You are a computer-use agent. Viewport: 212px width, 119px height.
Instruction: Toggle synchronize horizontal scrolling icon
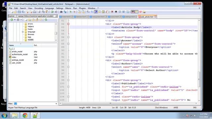click(83, 12)
